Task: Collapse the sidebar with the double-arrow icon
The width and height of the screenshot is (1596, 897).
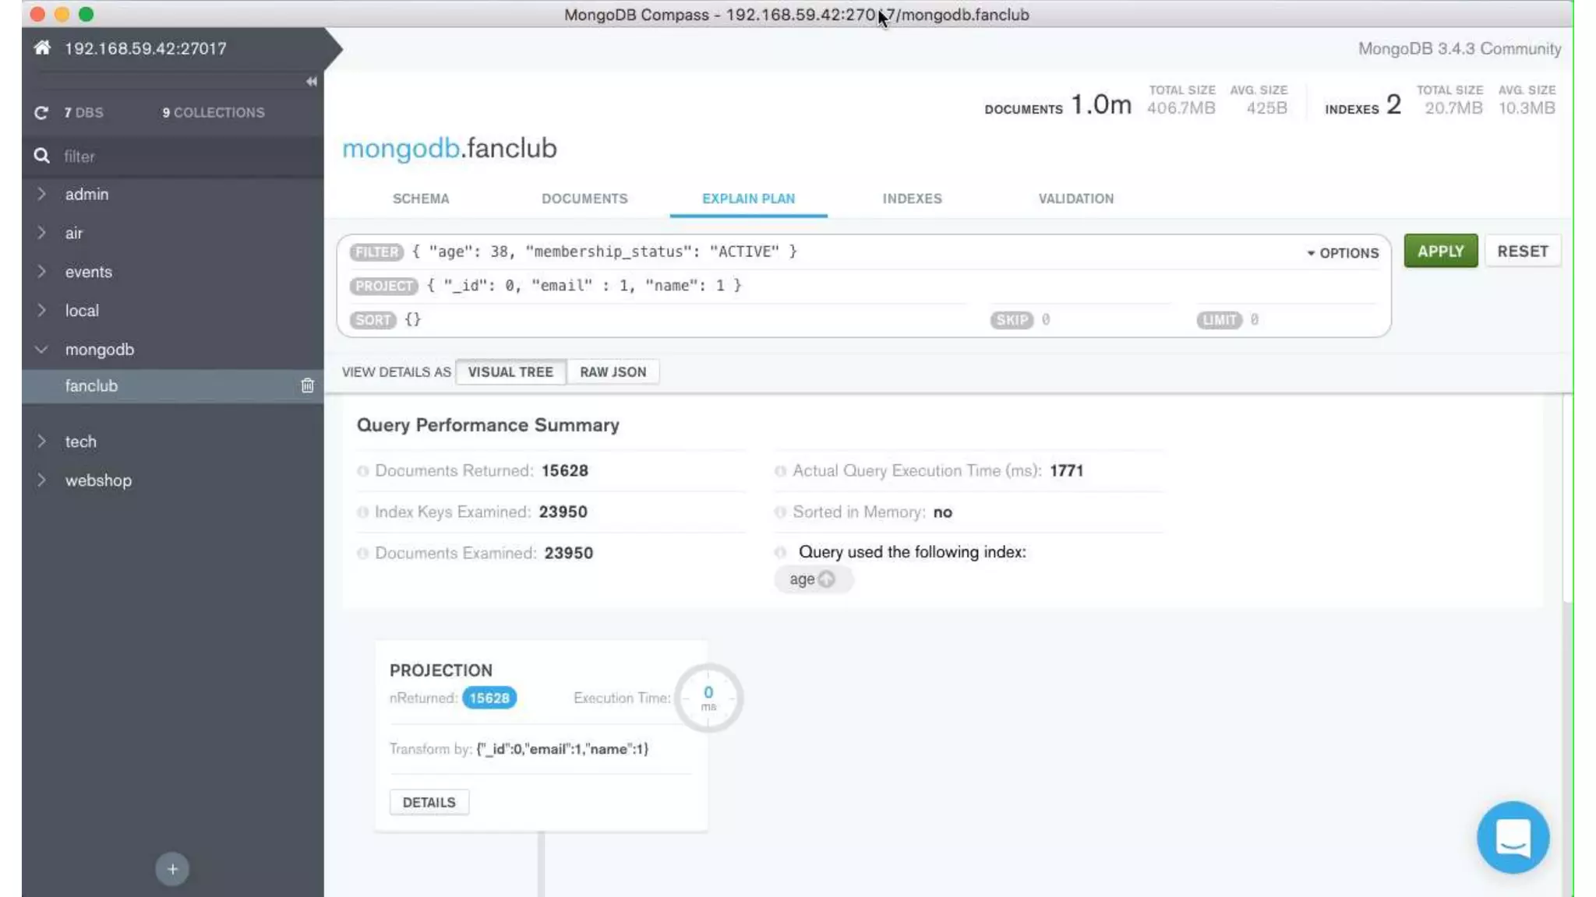Action: [311, 82]
